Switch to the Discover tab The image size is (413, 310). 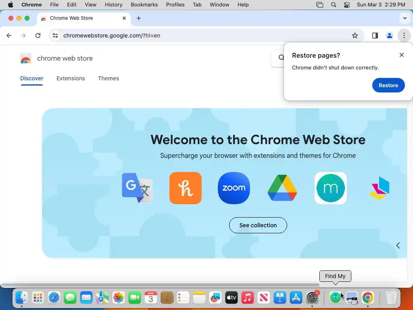pyautogui.click(x=31, y=78)
